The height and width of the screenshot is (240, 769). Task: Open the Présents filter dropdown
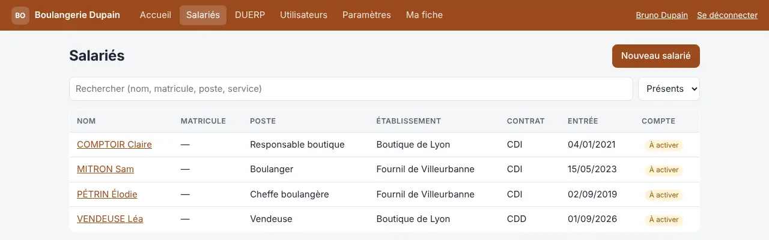tap(669, 89)
